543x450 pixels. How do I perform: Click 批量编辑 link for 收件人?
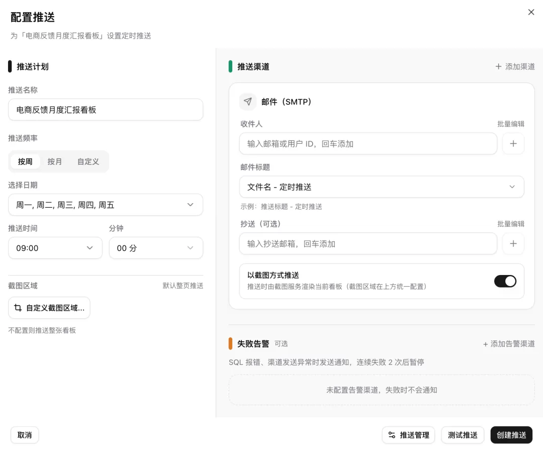511,124
